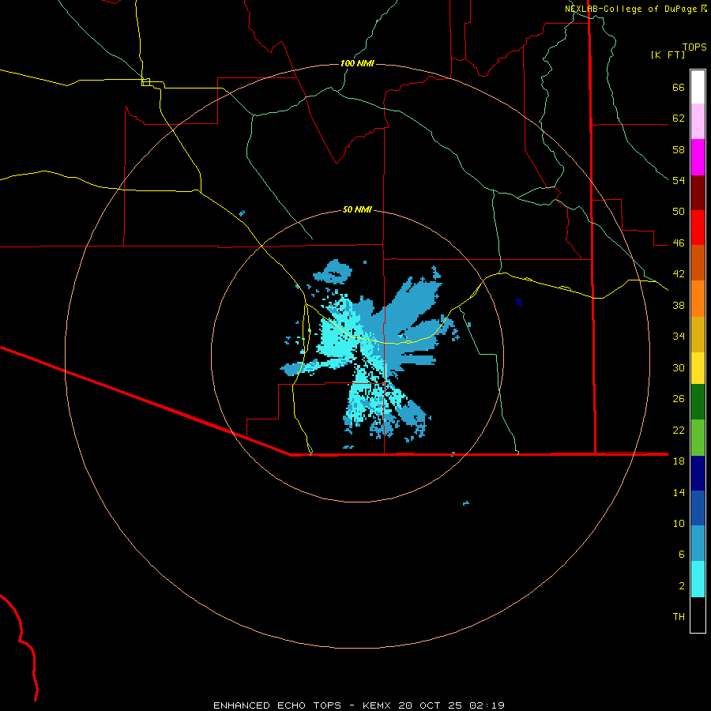This screenshot has height=711, width=711.
Task: Click the legend value 18
Action: 679,461
